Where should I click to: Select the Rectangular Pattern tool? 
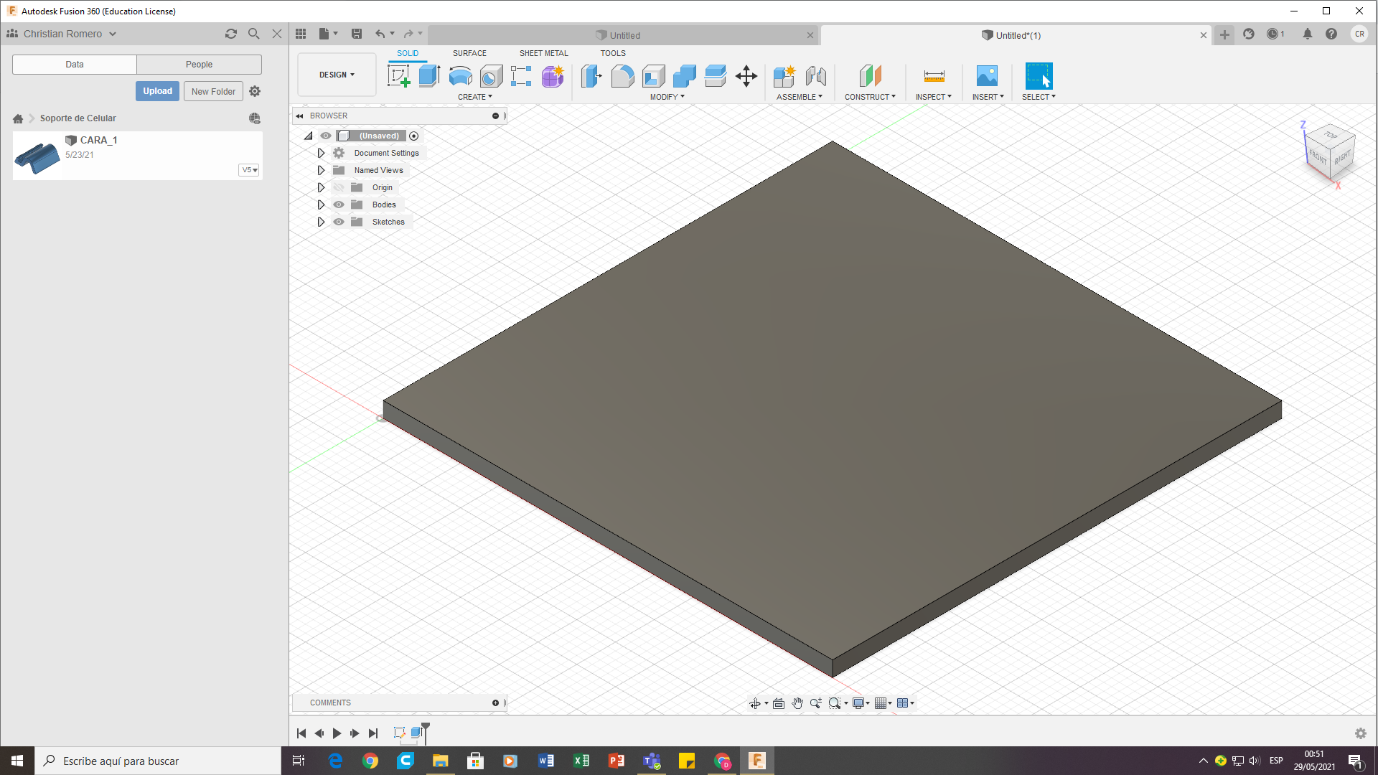pyautogui.click(x=521, y=75)
